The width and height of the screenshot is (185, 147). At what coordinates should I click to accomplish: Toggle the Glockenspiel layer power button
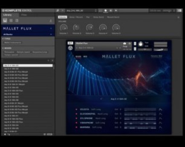tap(76, 114)
